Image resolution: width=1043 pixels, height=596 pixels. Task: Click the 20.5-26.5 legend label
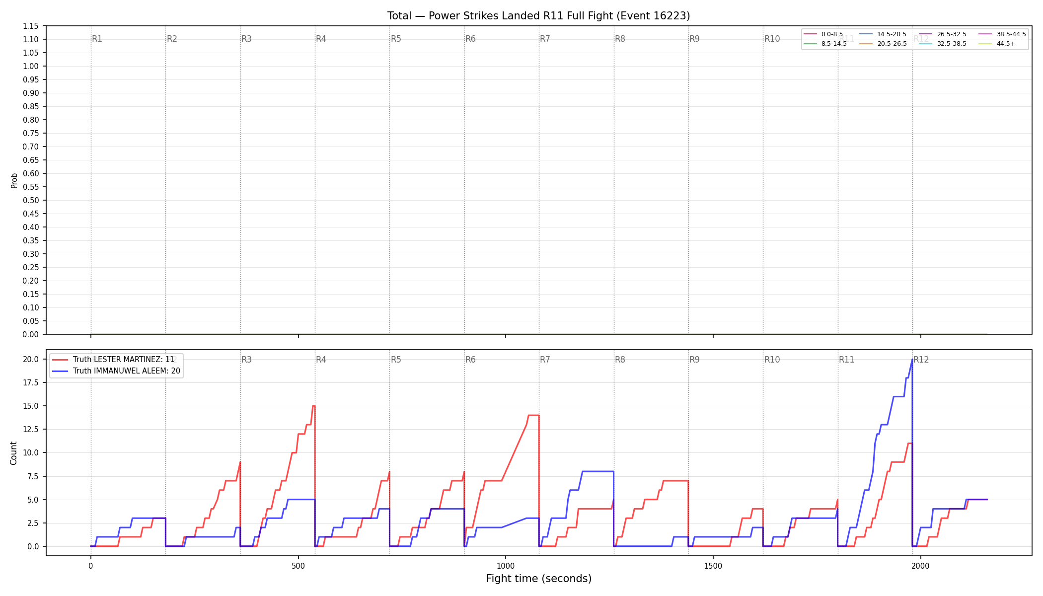click(x=892, y=44)
